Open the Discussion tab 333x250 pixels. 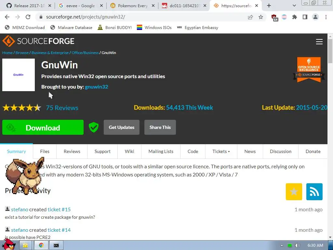click(x=281, y=151)
